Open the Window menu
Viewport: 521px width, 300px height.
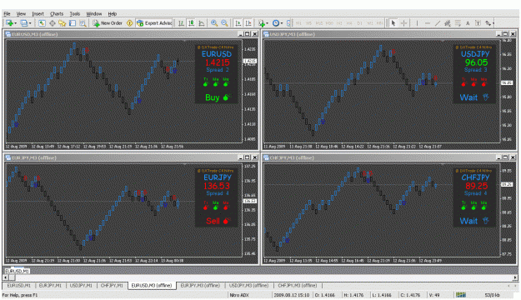(94, 13)
